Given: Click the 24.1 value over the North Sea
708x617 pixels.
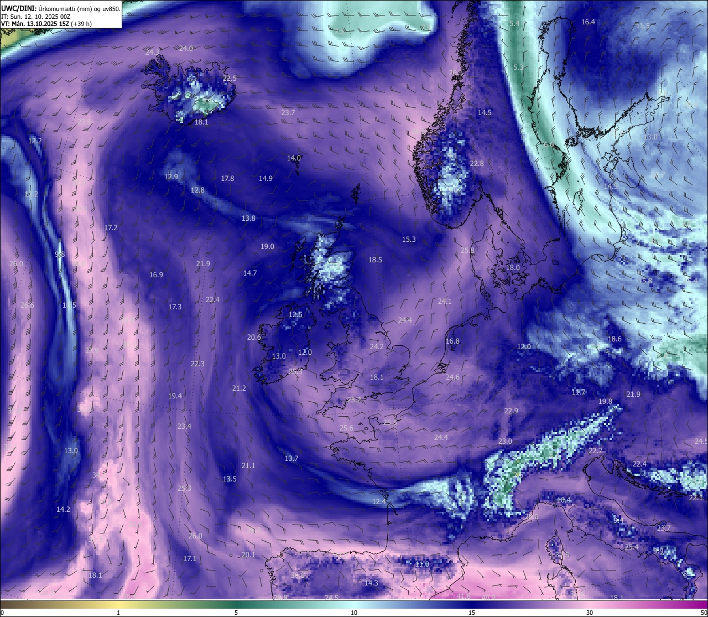Looking at the screenshot, I should (445, 302).
